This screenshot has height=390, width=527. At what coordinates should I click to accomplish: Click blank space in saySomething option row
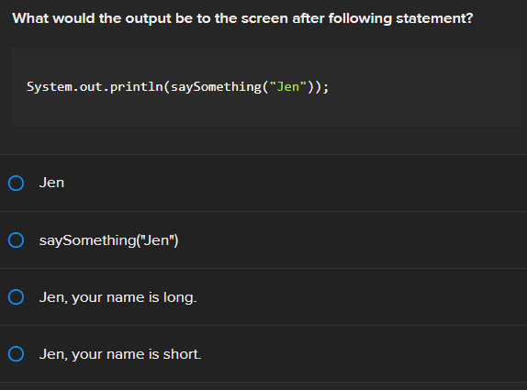point(353,240)
